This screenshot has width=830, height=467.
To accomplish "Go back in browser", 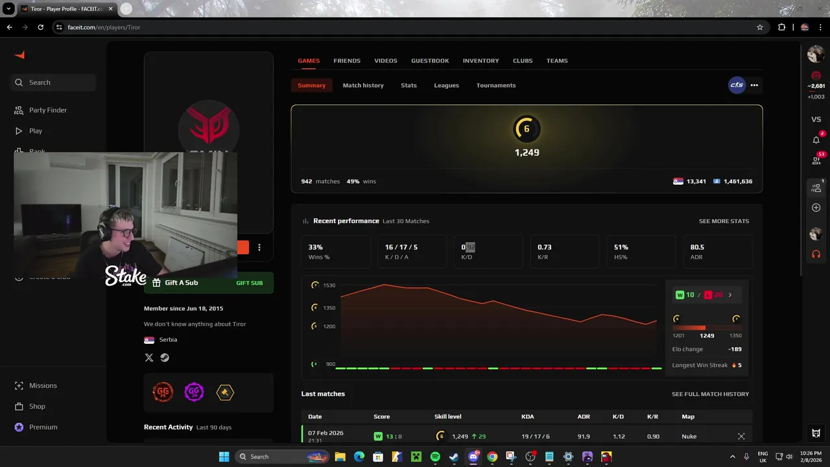I will (9, 27).
